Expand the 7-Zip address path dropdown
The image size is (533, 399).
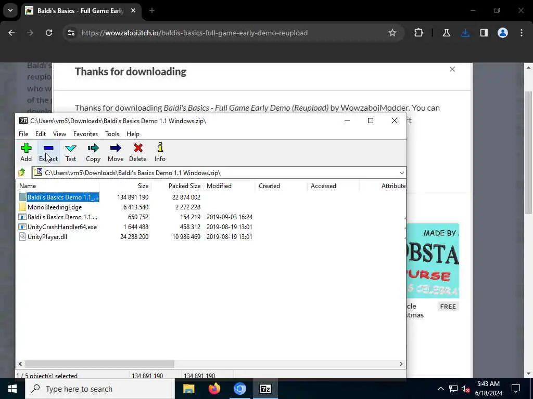(x=401, y=172)
